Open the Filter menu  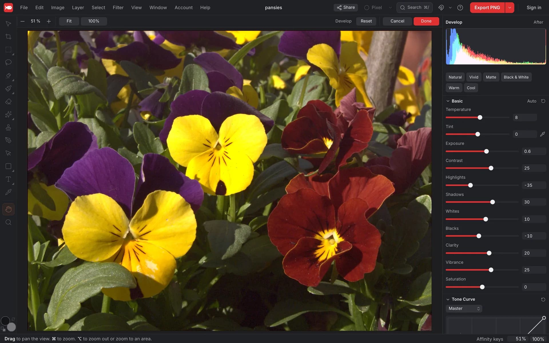click(x=118, y=7)
